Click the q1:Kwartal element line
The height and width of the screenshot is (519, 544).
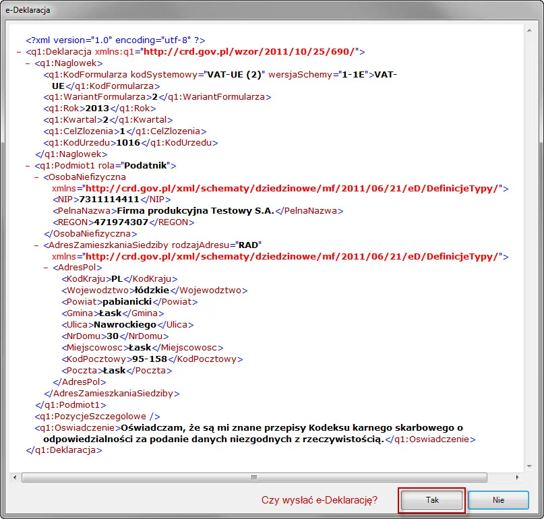pyautogui.click(x=108, y=120)
